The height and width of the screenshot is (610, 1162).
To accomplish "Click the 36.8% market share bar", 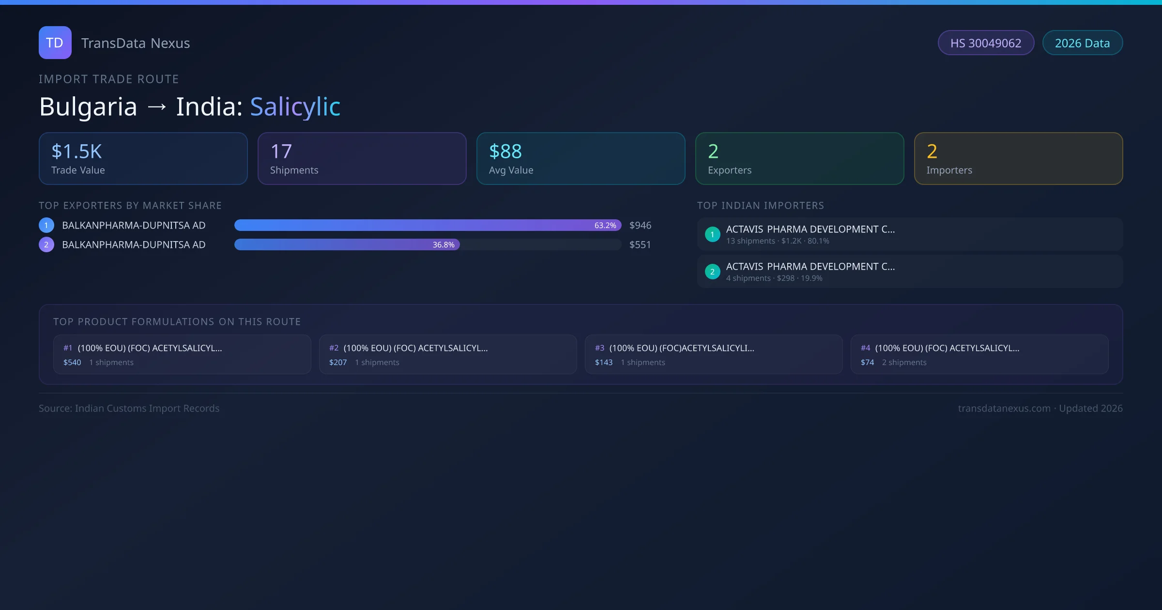I will tap(347, 244).
